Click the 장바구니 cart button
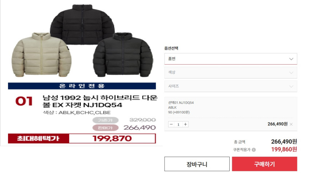 197,164
